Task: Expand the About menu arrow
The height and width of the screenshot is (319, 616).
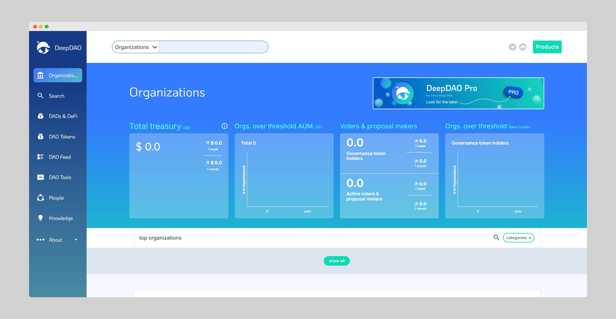Action: tap(76, 240)
